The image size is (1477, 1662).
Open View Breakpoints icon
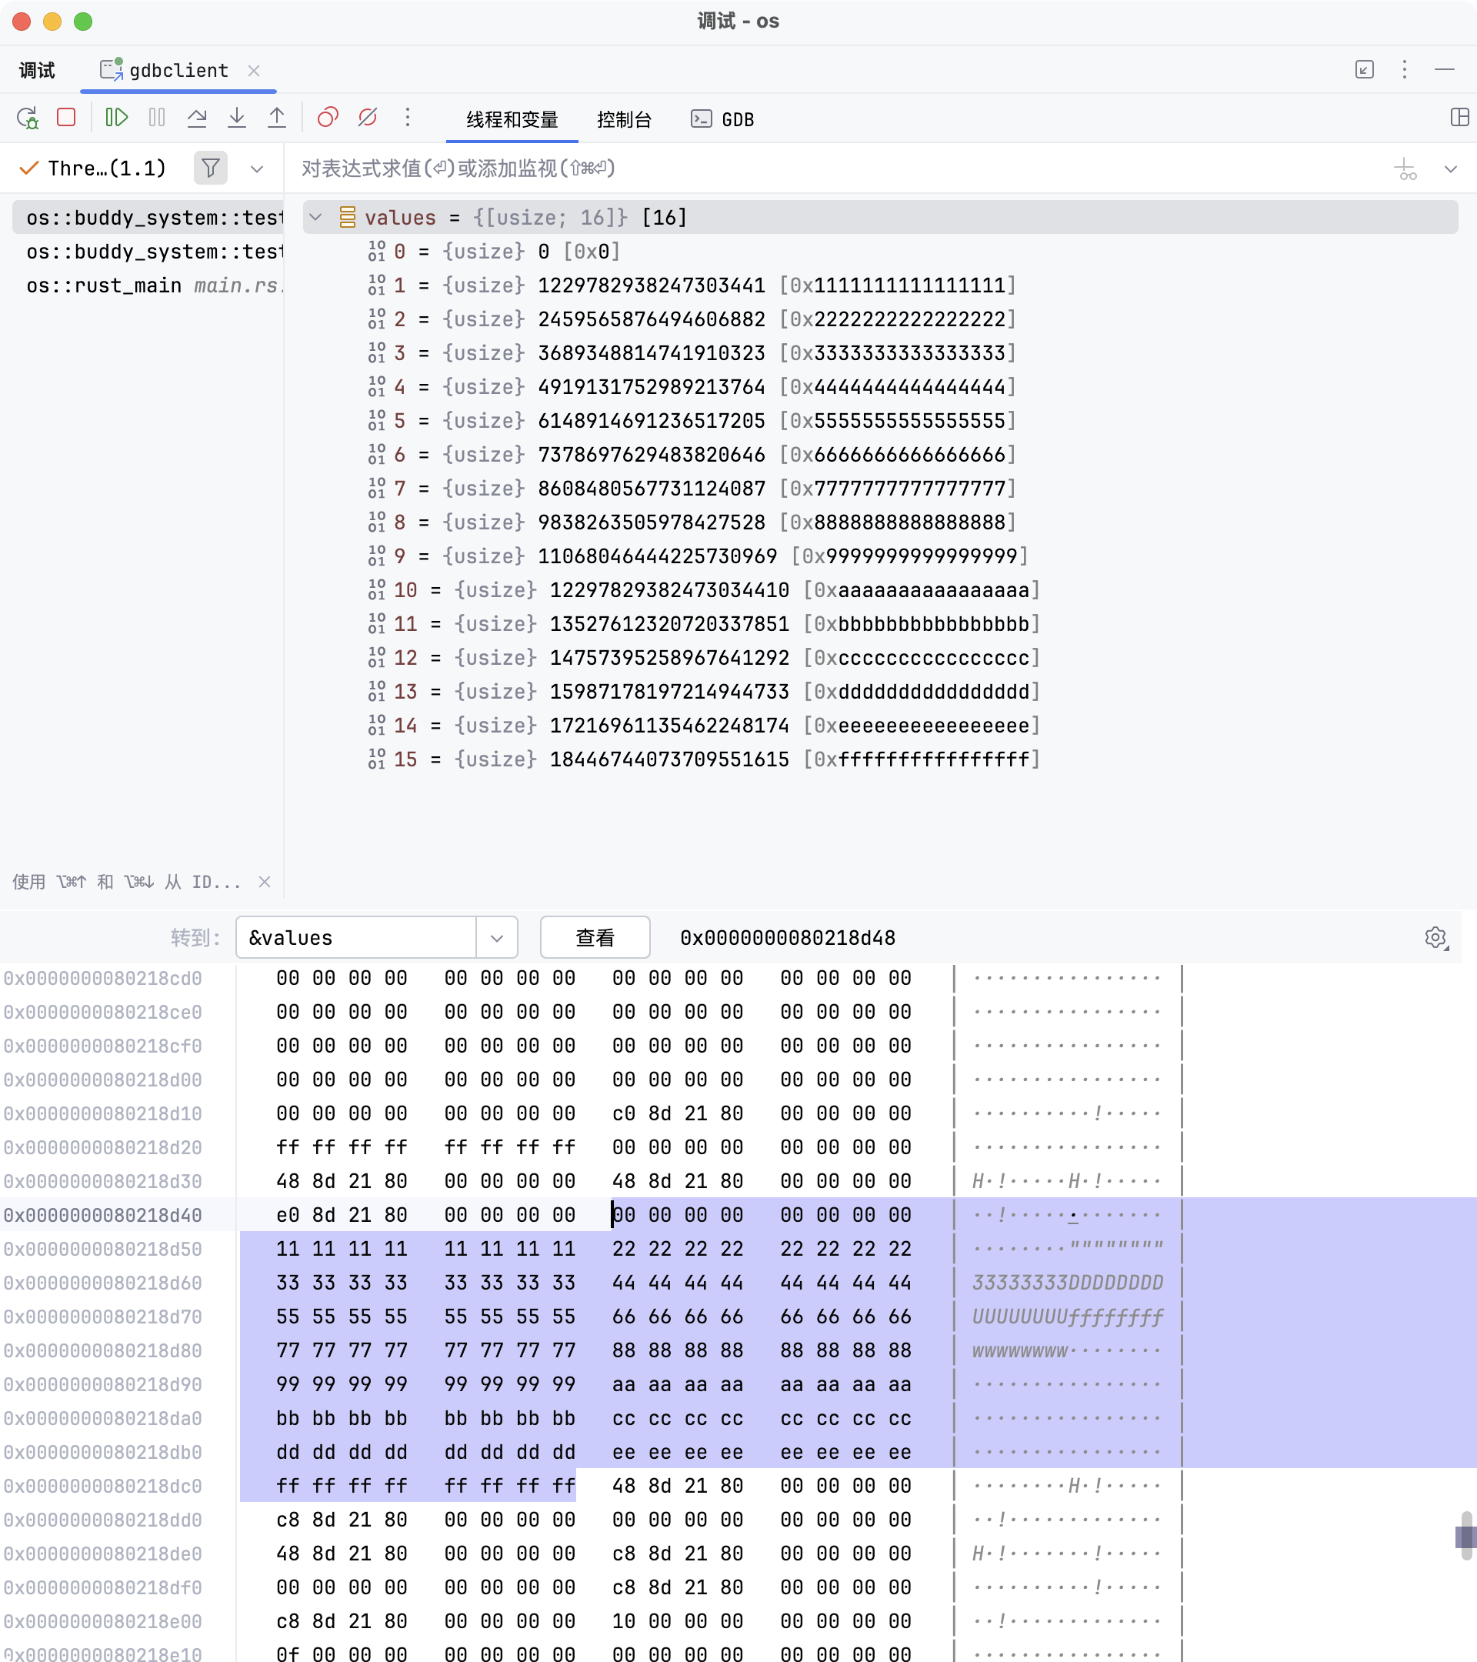[x=328, y=118]
